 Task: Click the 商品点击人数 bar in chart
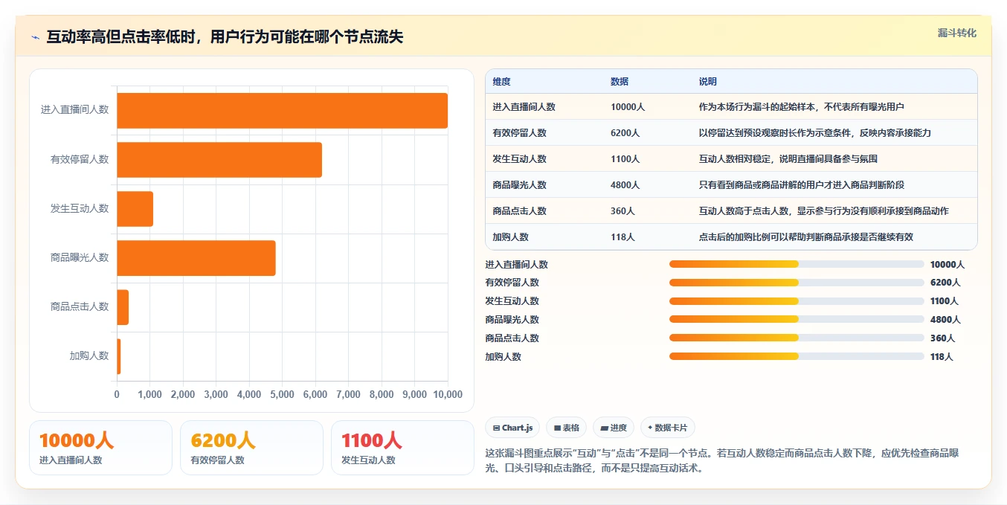click(123, 306)
